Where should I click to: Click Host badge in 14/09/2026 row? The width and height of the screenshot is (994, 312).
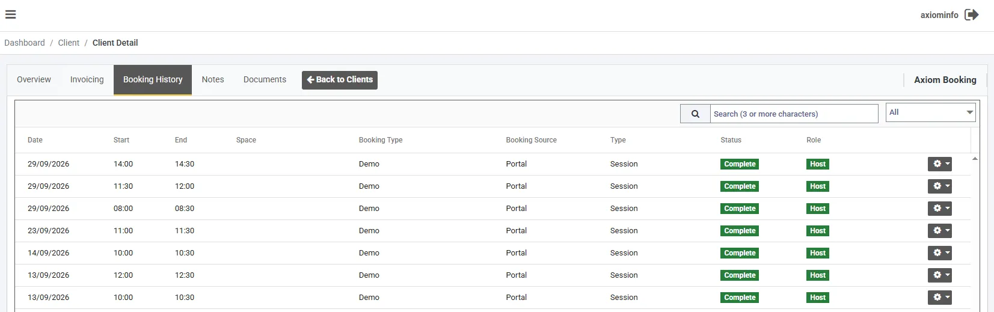[818, 253]
